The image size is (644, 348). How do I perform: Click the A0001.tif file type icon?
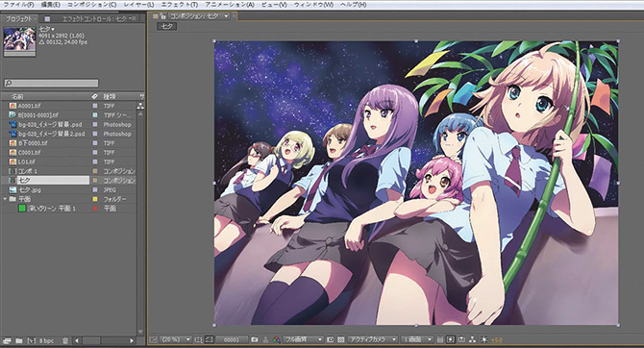click(x=12, y=106)
